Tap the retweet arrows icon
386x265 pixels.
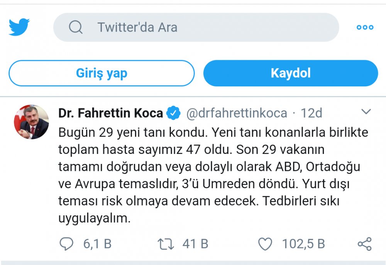166,244
